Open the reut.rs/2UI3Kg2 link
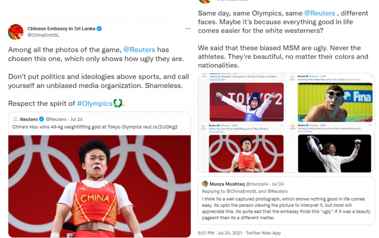Image resolution: width=379 pixels, height=238 pixels. [x=160, y=127]
